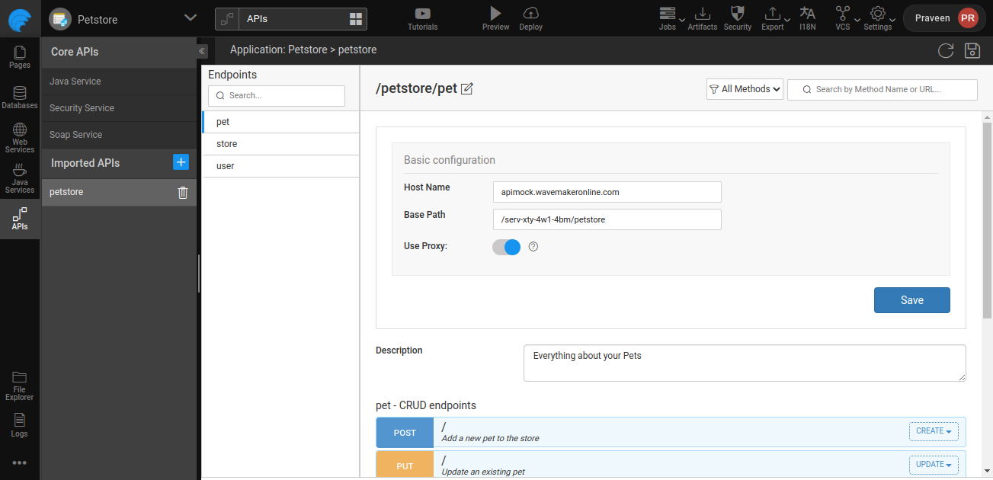Click the plus icon to import API
The image size is (993, 480).
181,162
